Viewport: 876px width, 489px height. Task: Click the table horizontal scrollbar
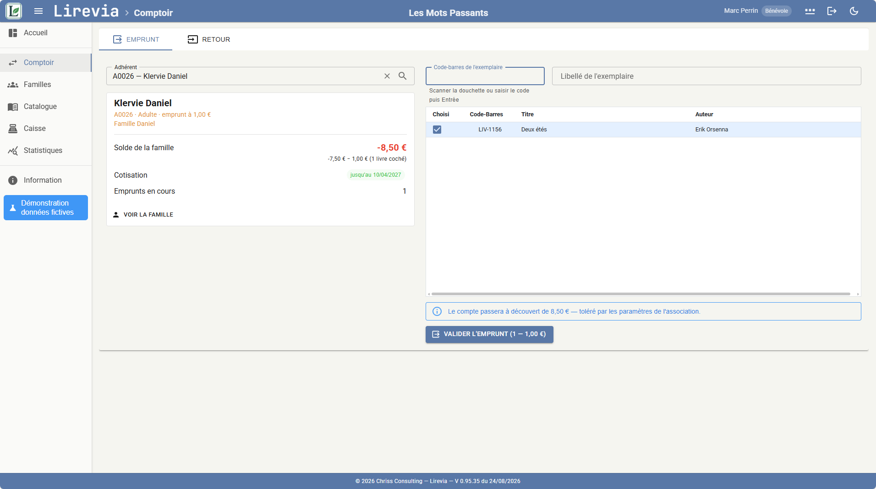[641, 294]
